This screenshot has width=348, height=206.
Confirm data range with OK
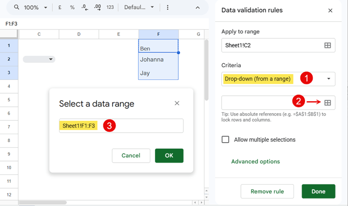(x=169, y=156)
